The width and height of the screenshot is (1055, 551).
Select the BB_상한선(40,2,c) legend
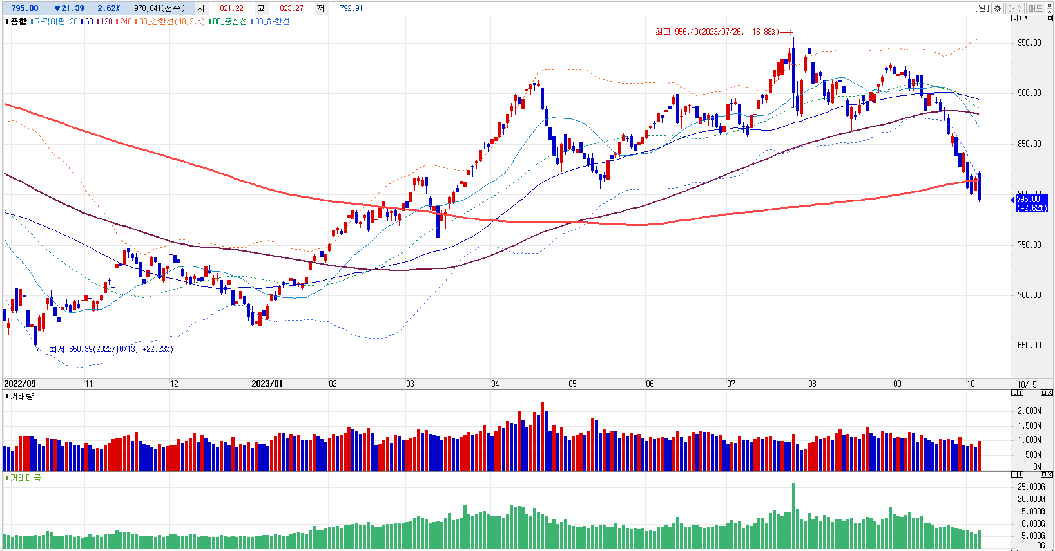coord(171,22)
